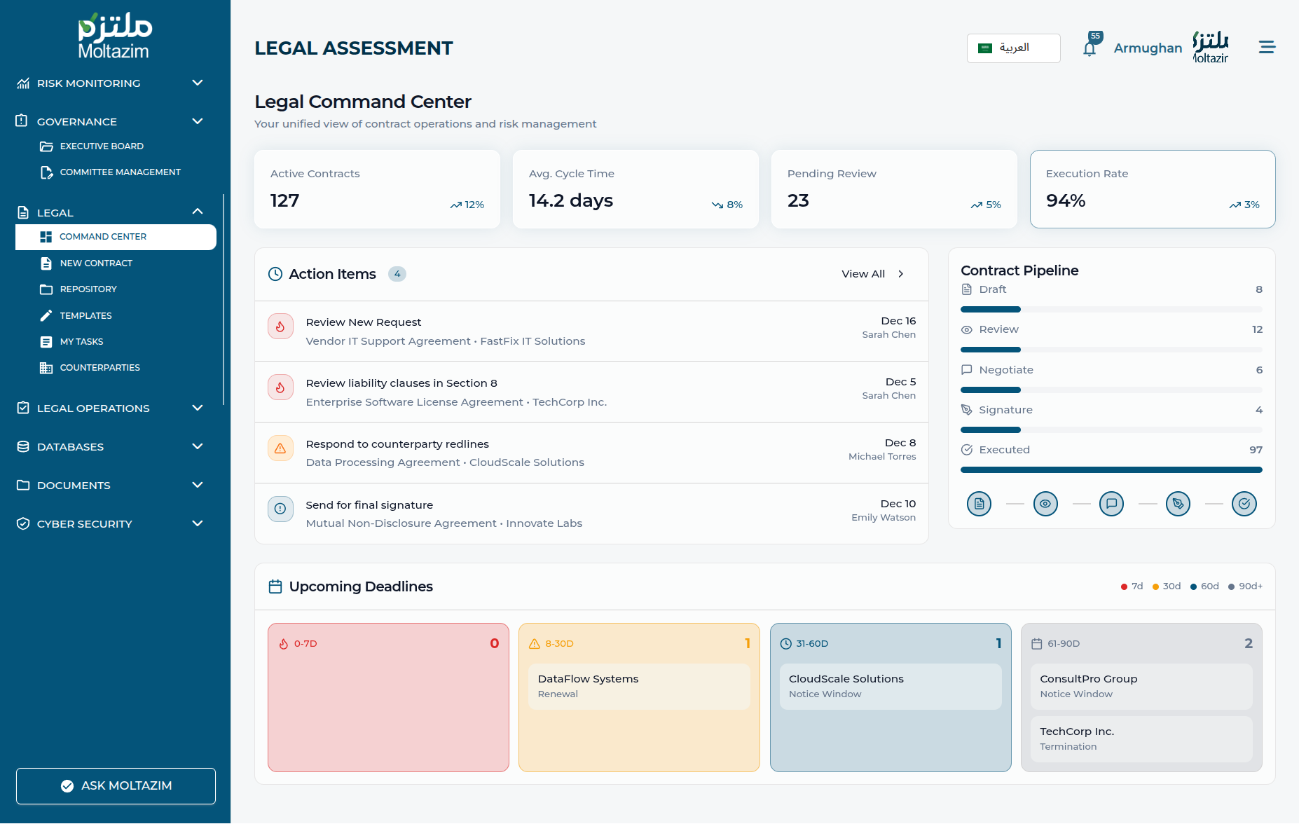Switch language with the العربية toggle

[1013, 48]
